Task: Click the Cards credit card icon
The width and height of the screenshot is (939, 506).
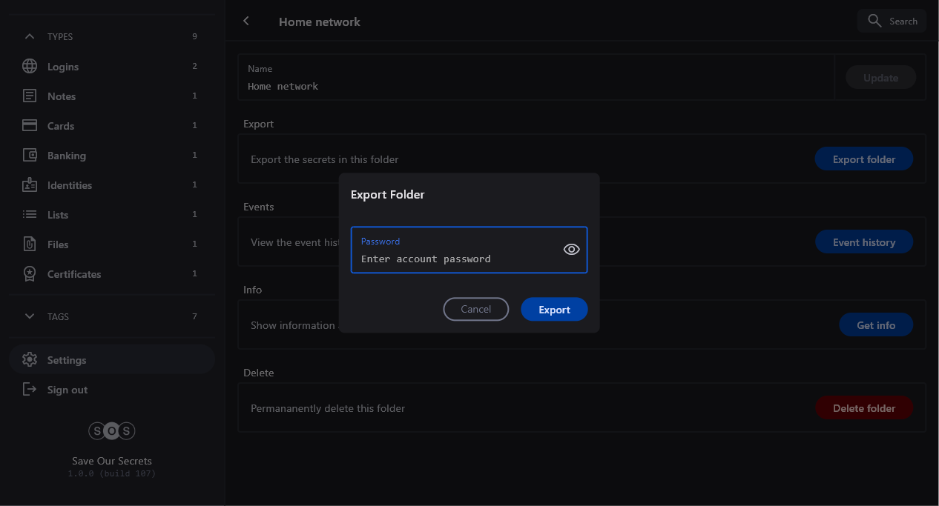Action: (x=30, y=126)
